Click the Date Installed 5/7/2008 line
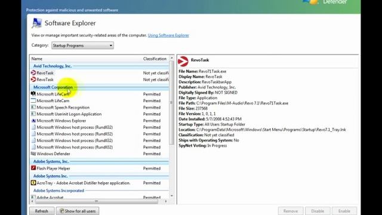This screenshot has width=382, height=215. 210,119
